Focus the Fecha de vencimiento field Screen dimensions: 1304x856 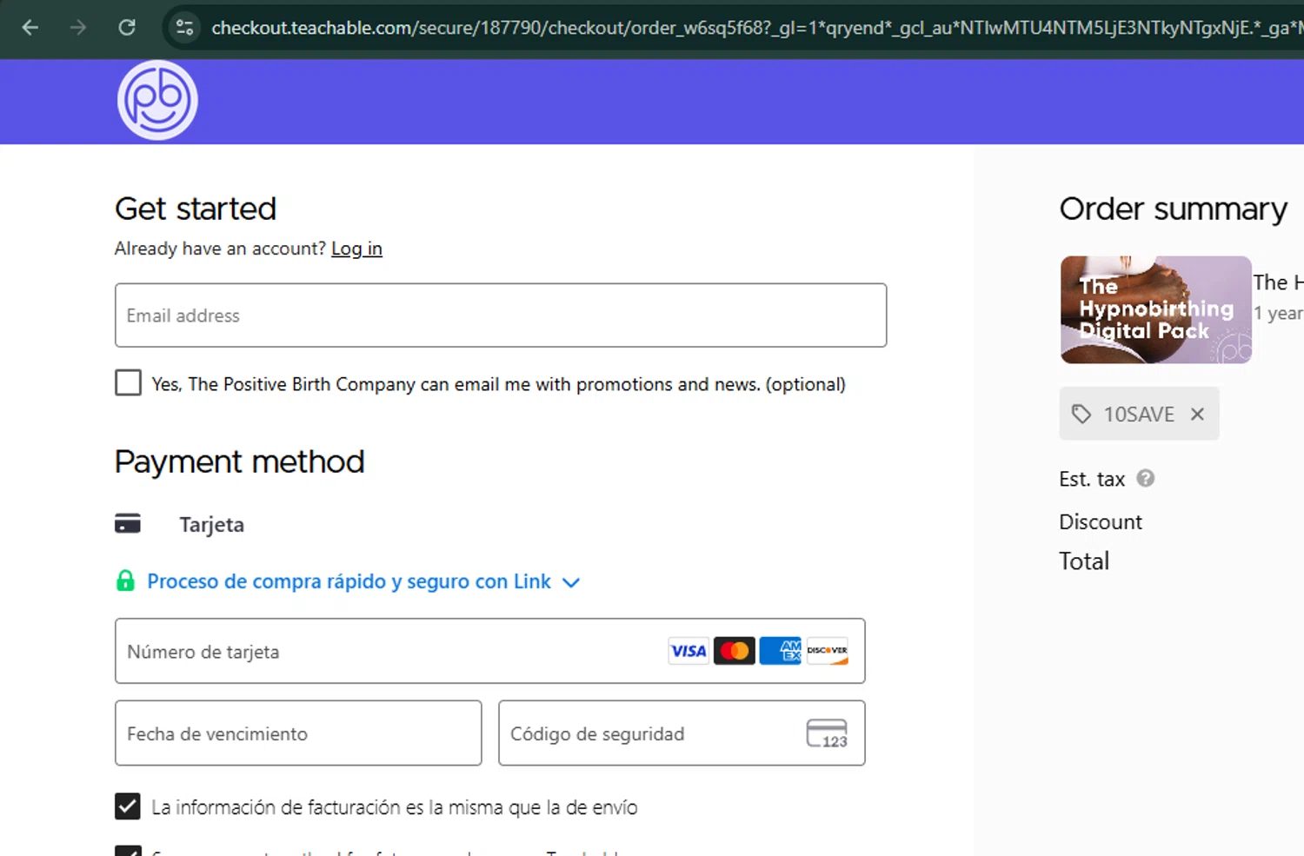[x=298, y=733]
